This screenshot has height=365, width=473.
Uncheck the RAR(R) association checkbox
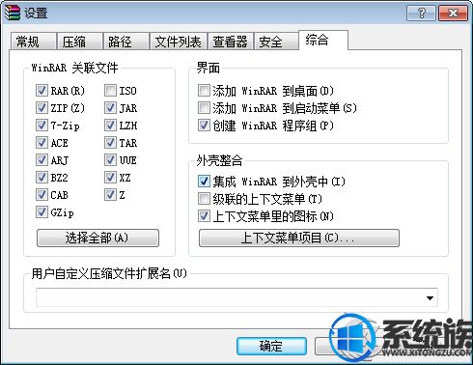tap(42, 91)
